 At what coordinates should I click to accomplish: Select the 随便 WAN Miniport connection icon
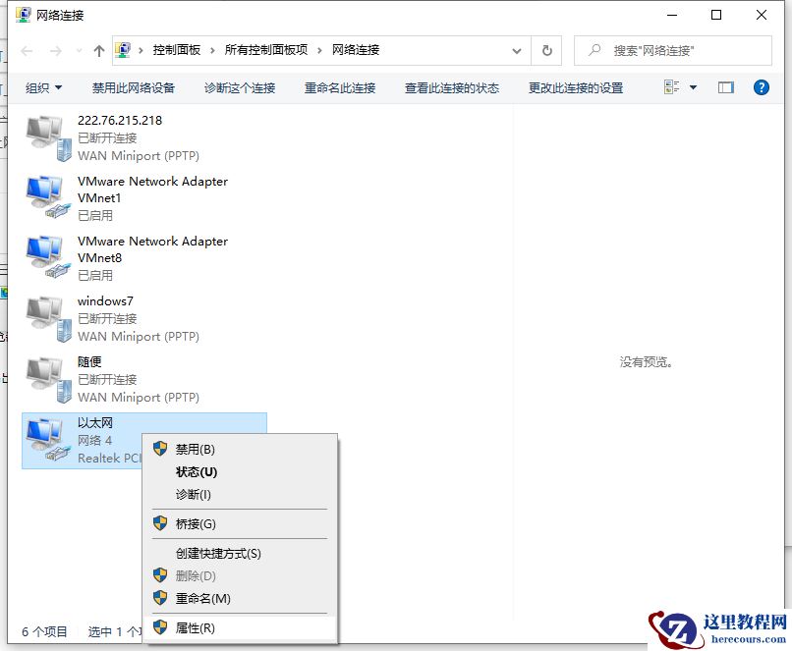point(44,376)
